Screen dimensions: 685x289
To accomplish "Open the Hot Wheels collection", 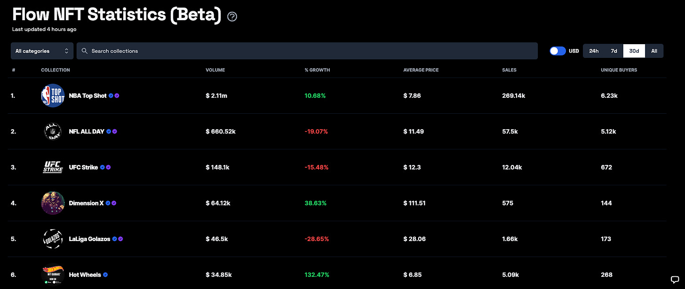I will pos(85,275).
